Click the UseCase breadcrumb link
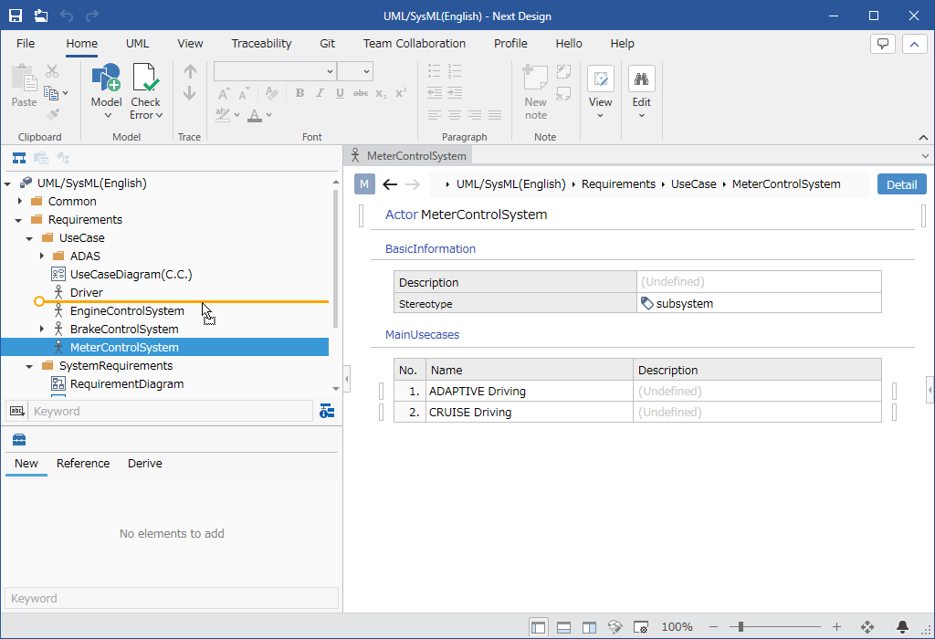Viewport: 935px width, 639px height. [x=694, y=184]
